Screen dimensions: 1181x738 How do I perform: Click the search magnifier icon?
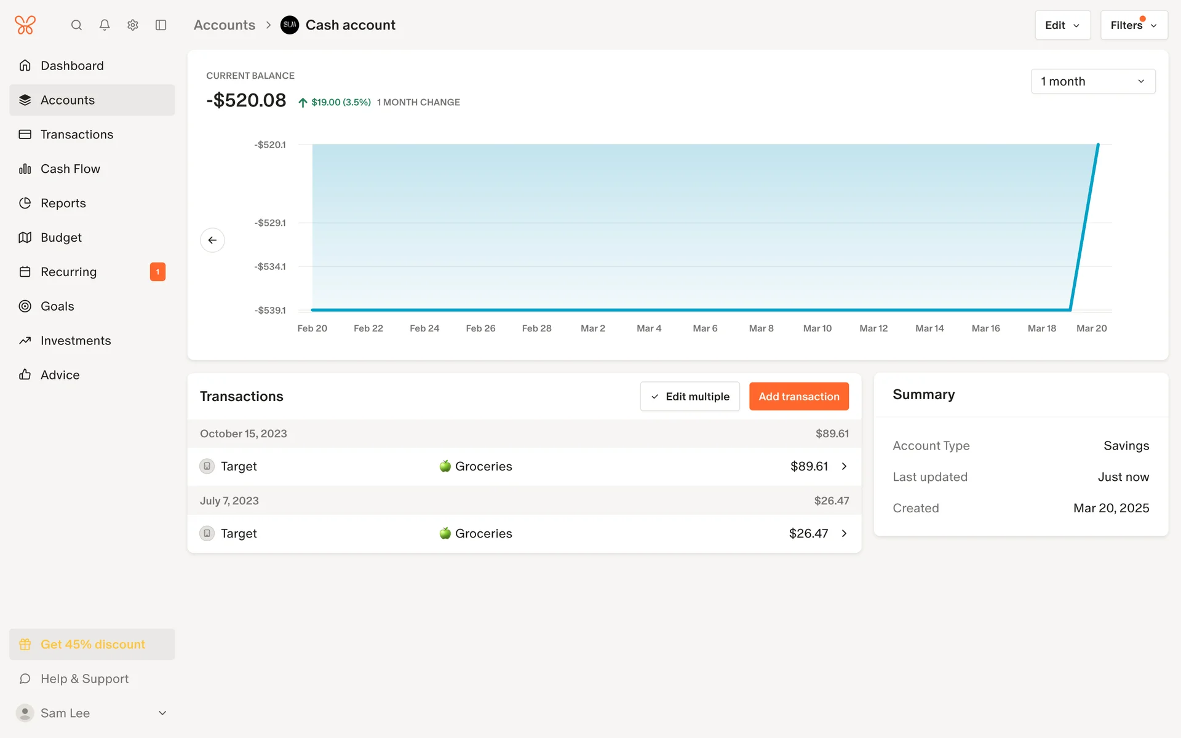[76, 25]
